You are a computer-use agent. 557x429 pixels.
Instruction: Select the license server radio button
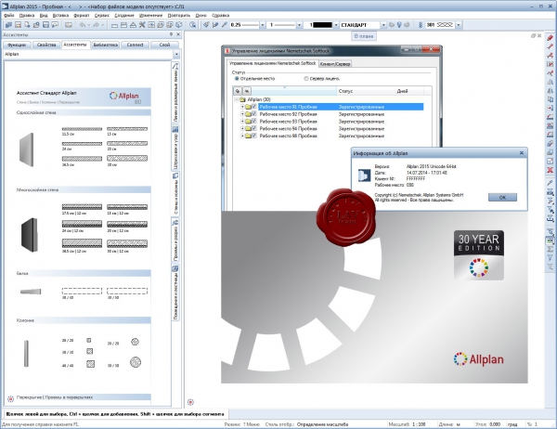click(x=305, y=79)
